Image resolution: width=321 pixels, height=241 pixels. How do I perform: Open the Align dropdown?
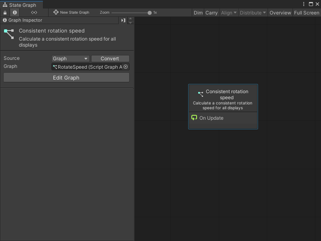pos(229,12)
